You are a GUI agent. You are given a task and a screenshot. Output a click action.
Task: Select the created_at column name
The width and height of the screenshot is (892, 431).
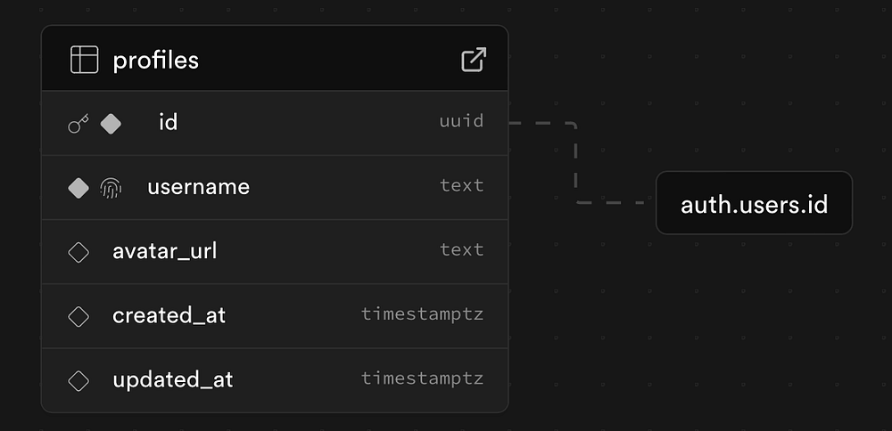pyautogui.click(x=169, y=315)
